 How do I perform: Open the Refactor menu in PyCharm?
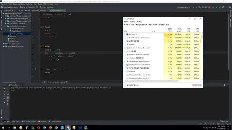point(29,4)
